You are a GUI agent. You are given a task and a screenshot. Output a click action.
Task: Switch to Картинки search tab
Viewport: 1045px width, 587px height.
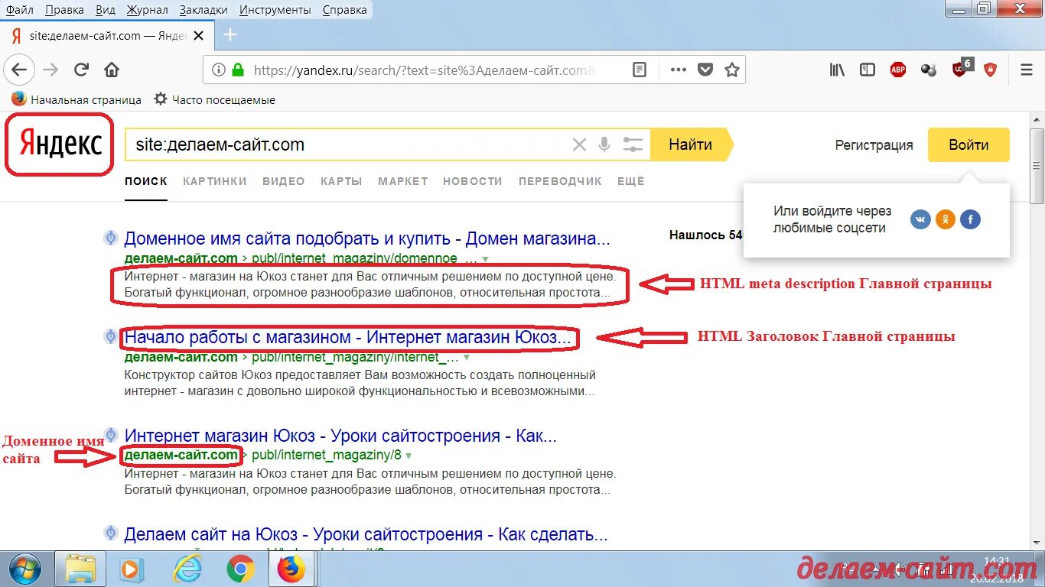[x=215, y=181]
